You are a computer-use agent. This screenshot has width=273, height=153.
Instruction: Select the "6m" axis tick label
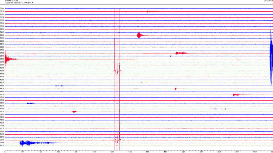[58, 152]
